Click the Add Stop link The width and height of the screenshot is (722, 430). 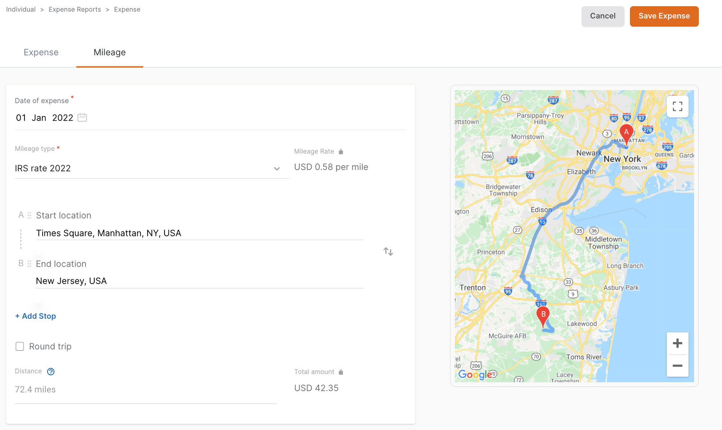(x=35, y=316)
